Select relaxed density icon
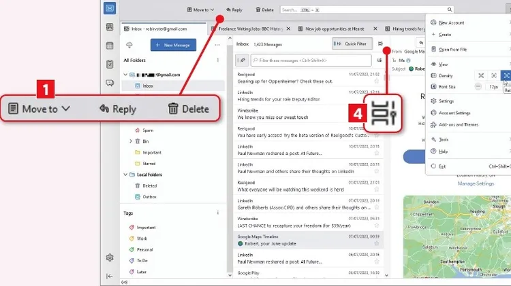Image resolution: width=511 pixels, height=286 pixels. (x=506, y=75)
